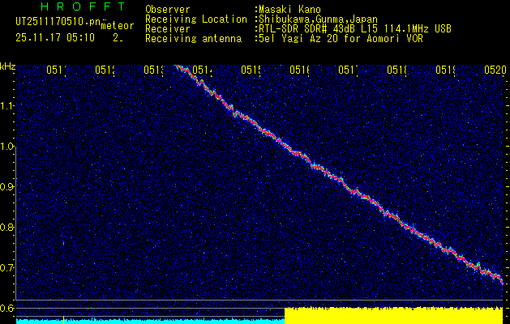Click the 1.1 kHz frequency tick label
This screenshot has width=510, height=324.
pos(6,106)
